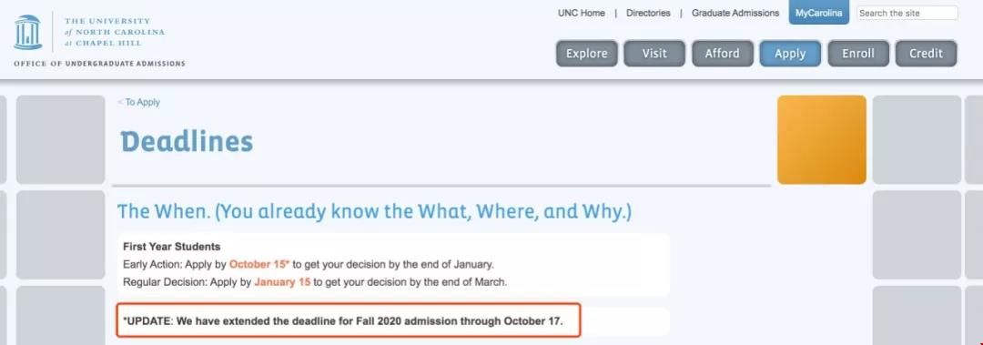This screenshot has height=345, width=983.
Task: Open the Explore navigation button
Action: [587, 54]
